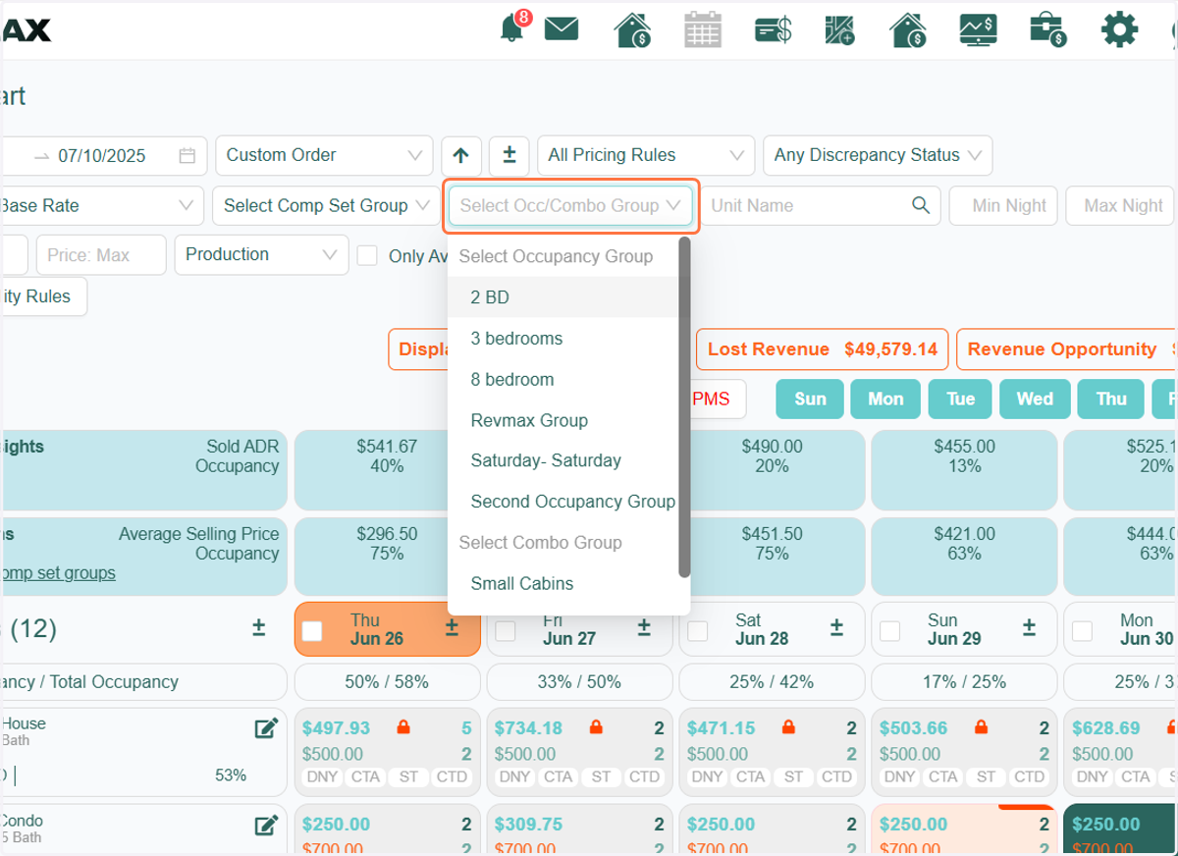Select the 8 bedroom occupancy group
The width and height of the screenshot is (1178, 856).
562,380
